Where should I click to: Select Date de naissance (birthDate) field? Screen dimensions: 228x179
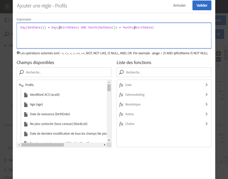50,114
